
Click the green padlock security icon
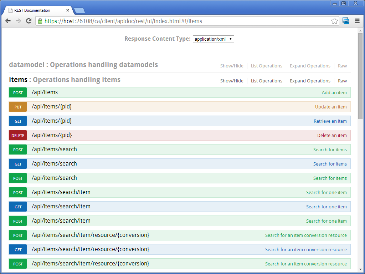pos(40,21)
